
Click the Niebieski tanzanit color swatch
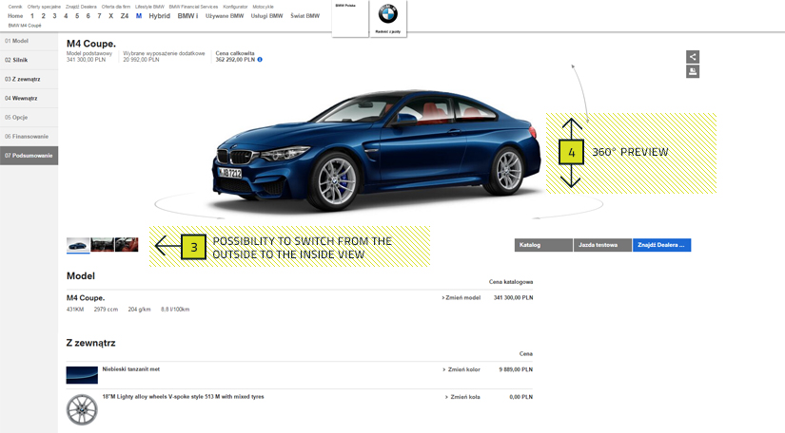(x=82, y=375)
